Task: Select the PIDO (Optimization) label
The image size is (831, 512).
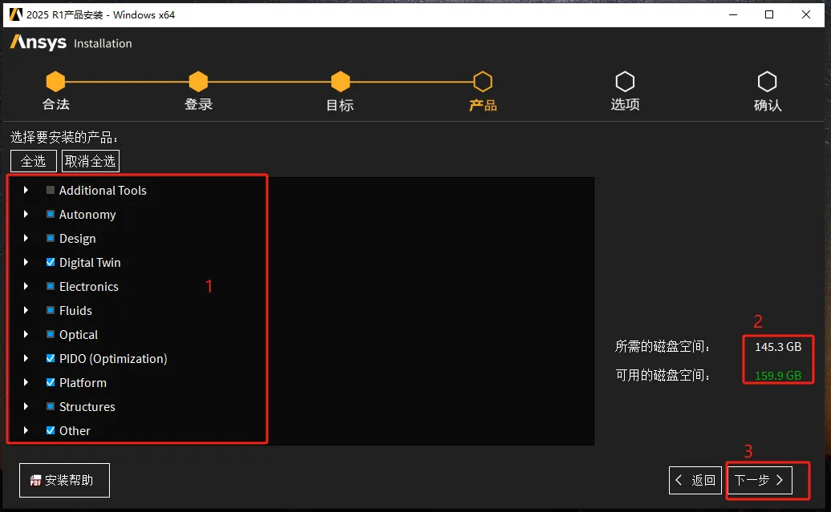Action: click(x=113, y=358)
